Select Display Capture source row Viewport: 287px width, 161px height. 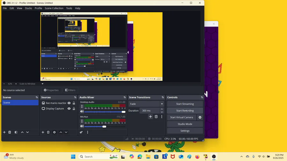point(59,108)
